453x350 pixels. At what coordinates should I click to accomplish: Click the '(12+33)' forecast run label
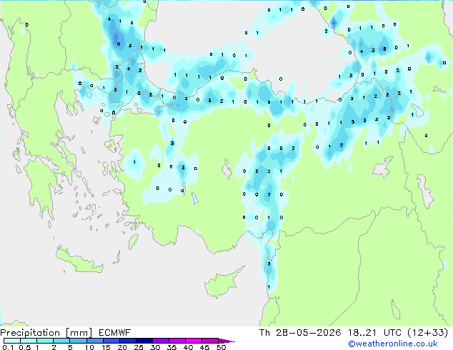tap(427, 333)
